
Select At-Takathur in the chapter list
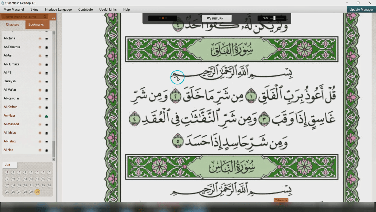12,47
